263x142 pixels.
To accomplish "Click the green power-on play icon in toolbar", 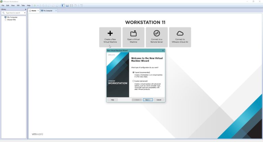I will (35, 5).
